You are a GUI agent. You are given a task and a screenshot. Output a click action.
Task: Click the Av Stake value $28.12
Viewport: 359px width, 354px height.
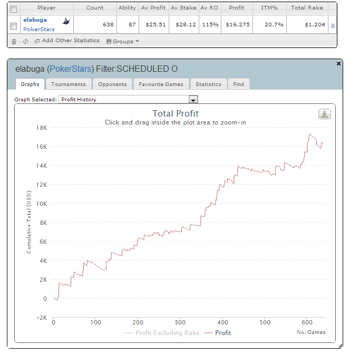click(186, 24)
